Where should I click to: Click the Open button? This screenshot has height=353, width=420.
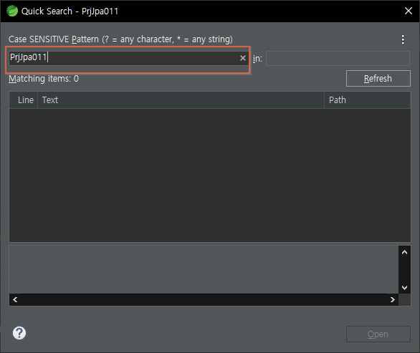[378, 334]
